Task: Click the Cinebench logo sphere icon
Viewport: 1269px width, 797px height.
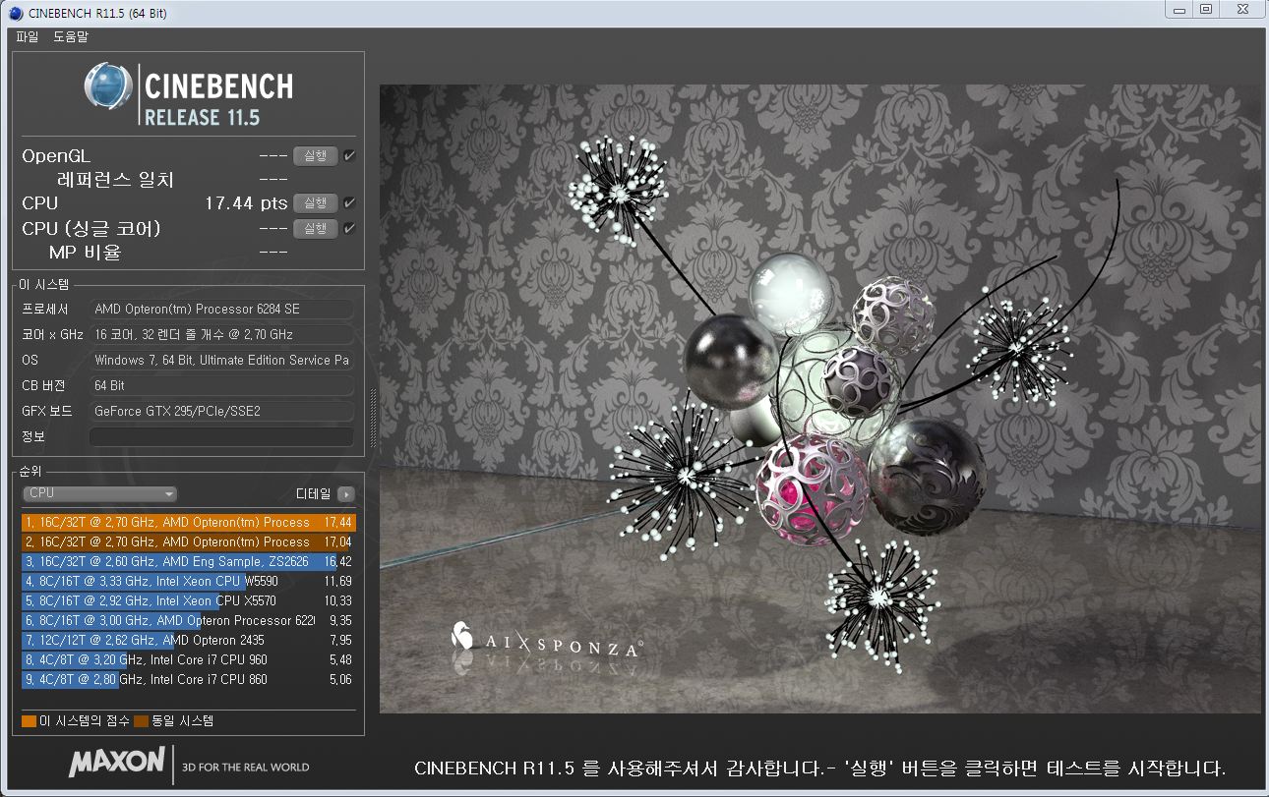Action: point(108,86)
